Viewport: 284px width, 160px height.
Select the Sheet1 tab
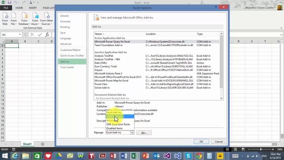27,144
